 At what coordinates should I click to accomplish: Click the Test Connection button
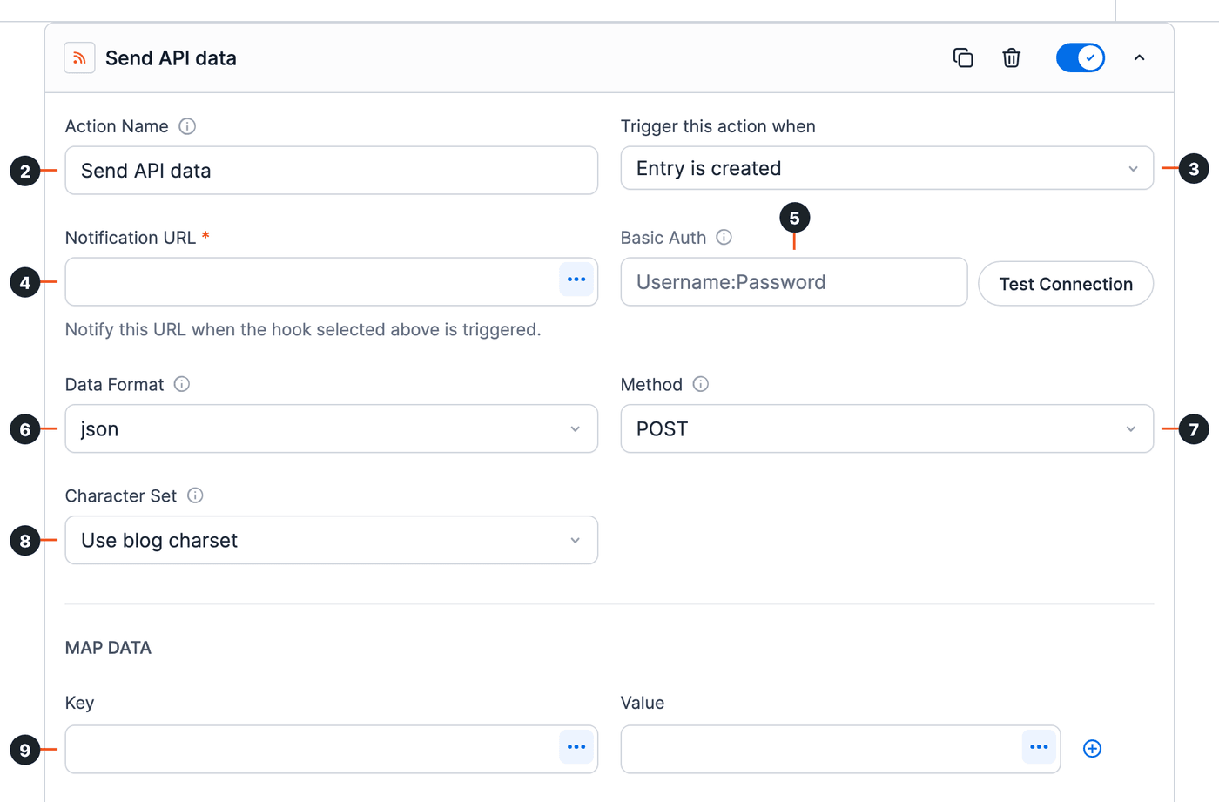coord(1066,284)
